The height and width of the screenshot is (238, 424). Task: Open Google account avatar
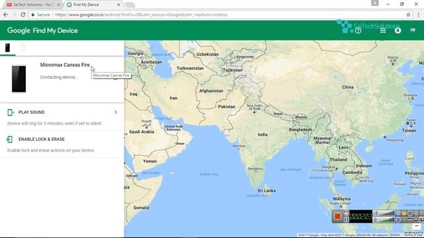[413, 30]
